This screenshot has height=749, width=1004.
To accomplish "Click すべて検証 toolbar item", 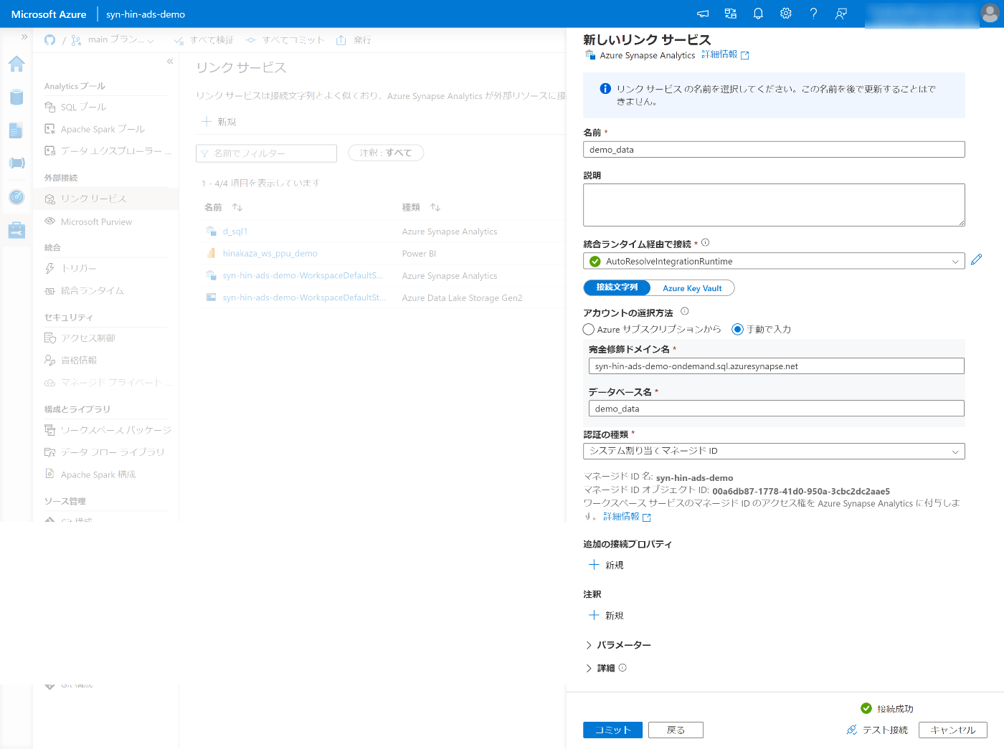I will [x=204, y=40].
